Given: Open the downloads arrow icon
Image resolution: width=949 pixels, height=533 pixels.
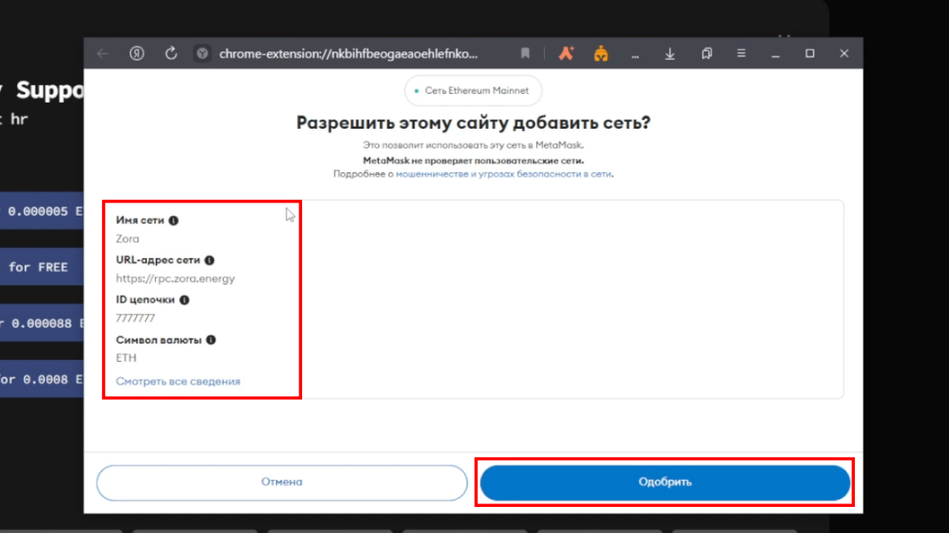Looking at the screenshot, I should [x=670, y=54].
